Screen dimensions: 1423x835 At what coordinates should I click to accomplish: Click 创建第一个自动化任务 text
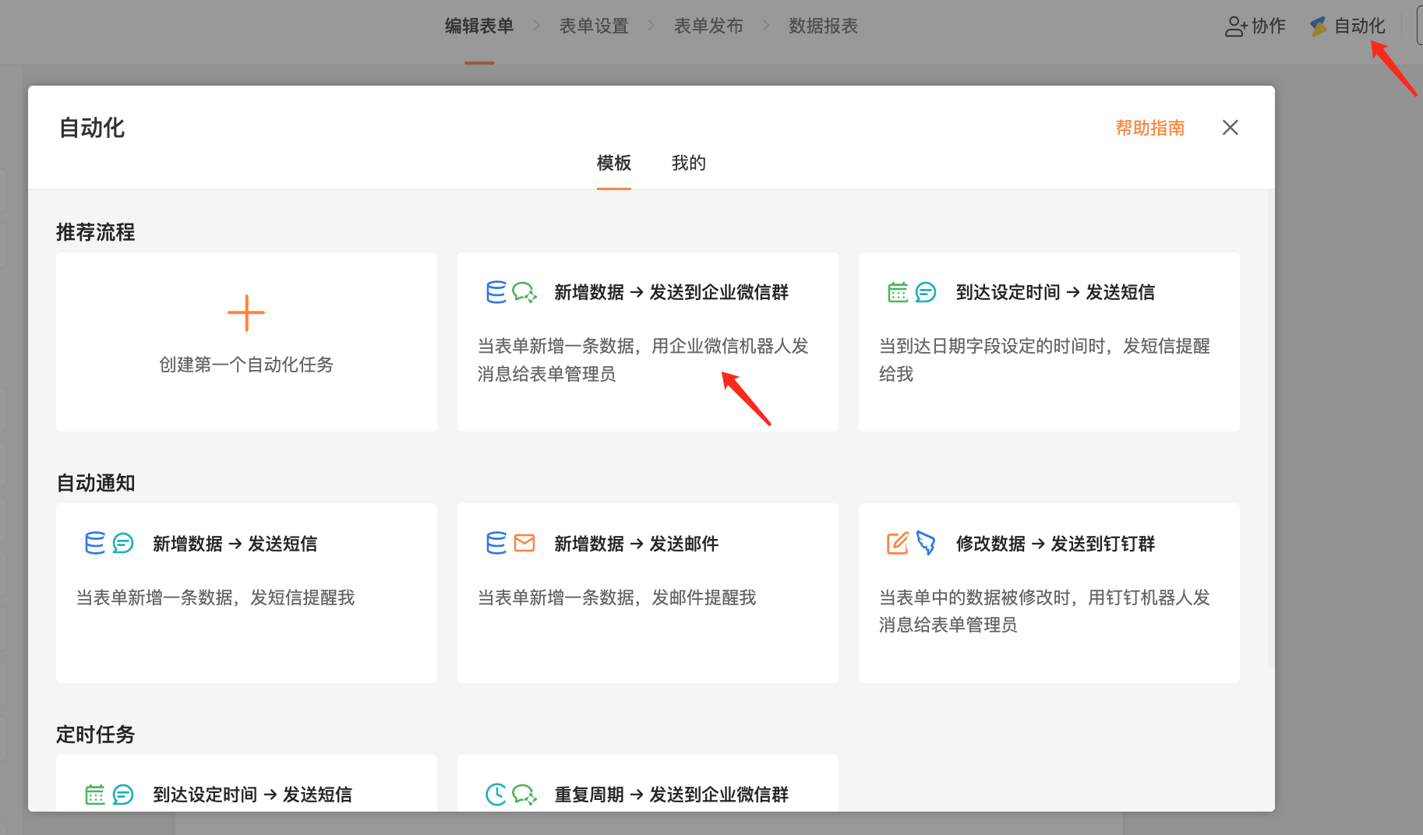[246, 365]
